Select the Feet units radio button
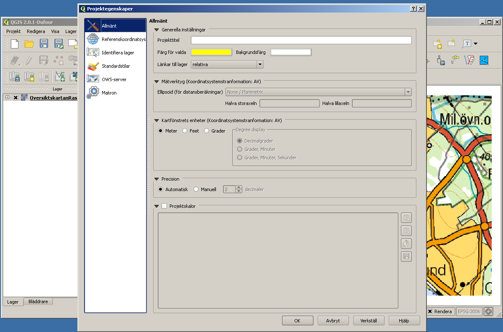503x332 pixels. 185,131
